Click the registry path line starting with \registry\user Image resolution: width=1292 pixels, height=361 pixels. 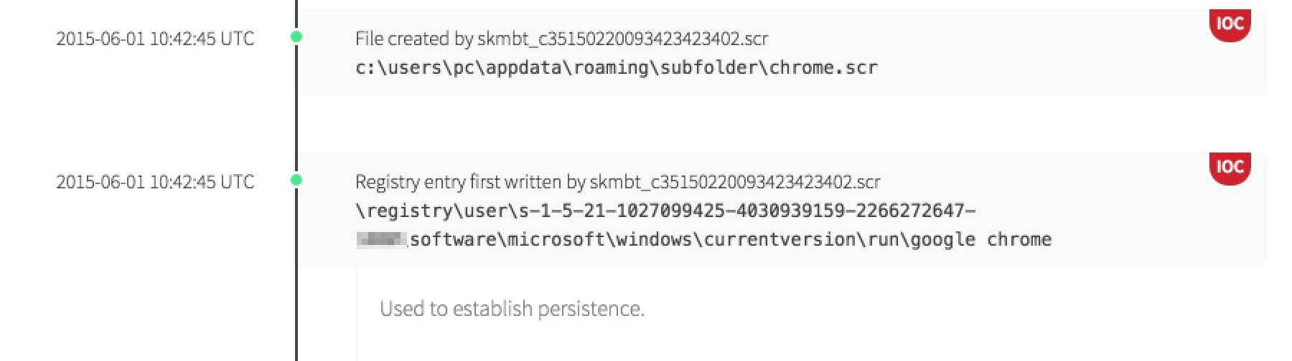click(x=665, y=211)
